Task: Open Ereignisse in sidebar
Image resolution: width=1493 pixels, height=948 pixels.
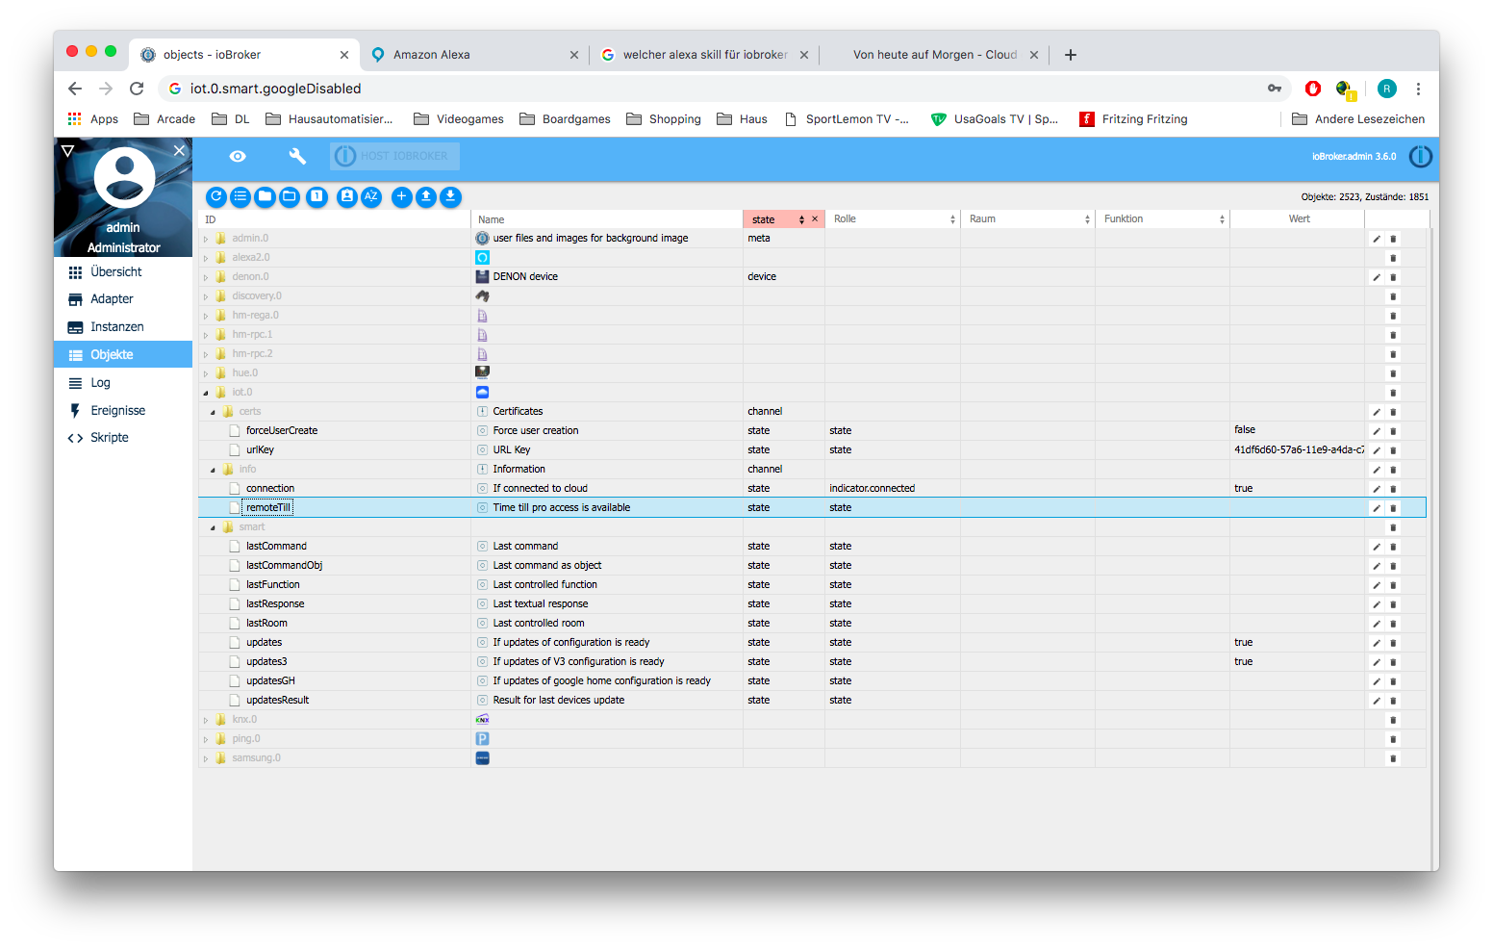Action: coord(123,411)
